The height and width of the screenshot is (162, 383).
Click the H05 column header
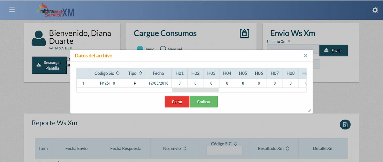(243, 73)
